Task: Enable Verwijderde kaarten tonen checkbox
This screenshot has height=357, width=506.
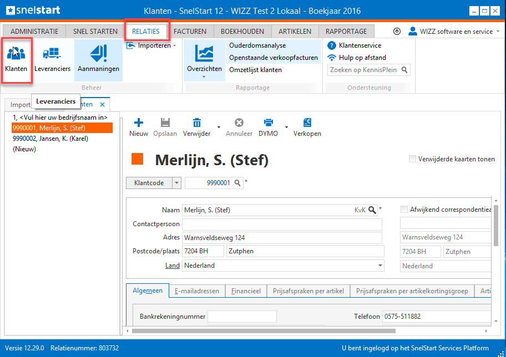Action: point(412,159)
